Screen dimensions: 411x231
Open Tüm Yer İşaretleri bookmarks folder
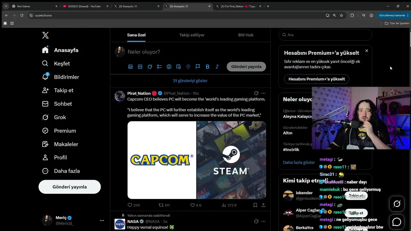pyautogui.click(x=397, y=23)
